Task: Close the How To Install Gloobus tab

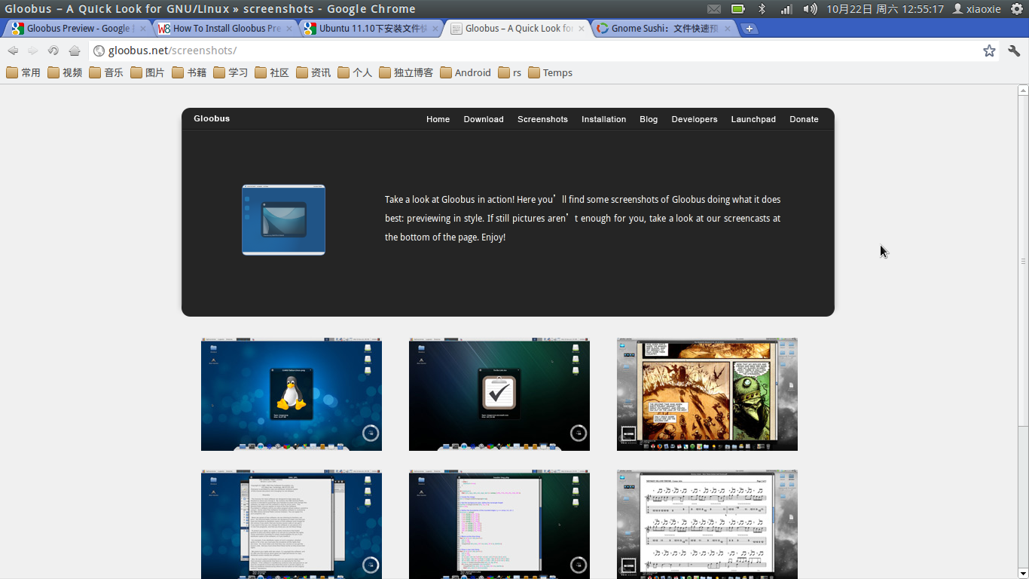Action: click(x=289, y=29)
